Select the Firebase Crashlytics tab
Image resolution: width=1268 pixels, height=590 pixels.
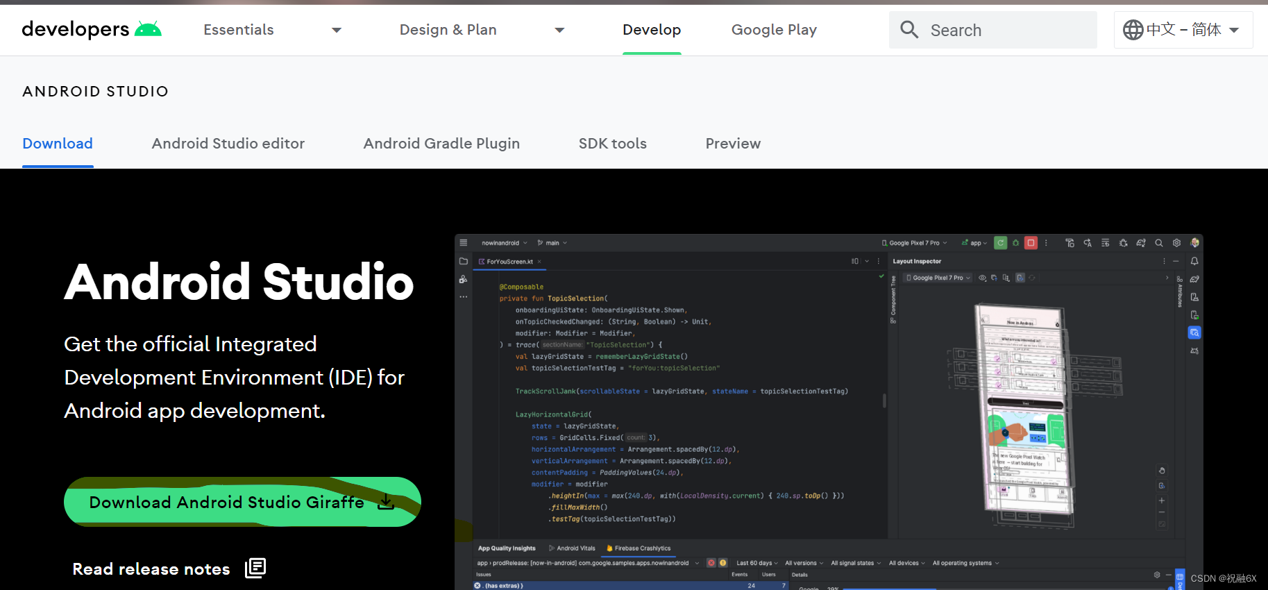639,548
